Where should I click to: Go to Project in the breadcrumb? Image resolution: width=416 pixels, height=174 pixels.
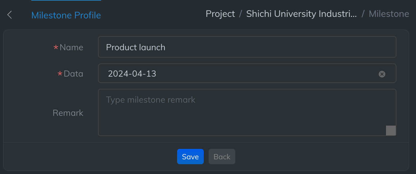[220, 14]
